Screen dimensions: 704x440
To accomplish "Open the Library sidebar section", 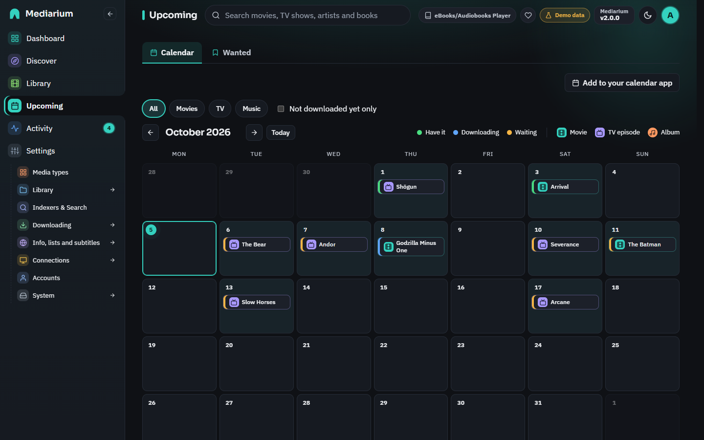I will [63, 83].
